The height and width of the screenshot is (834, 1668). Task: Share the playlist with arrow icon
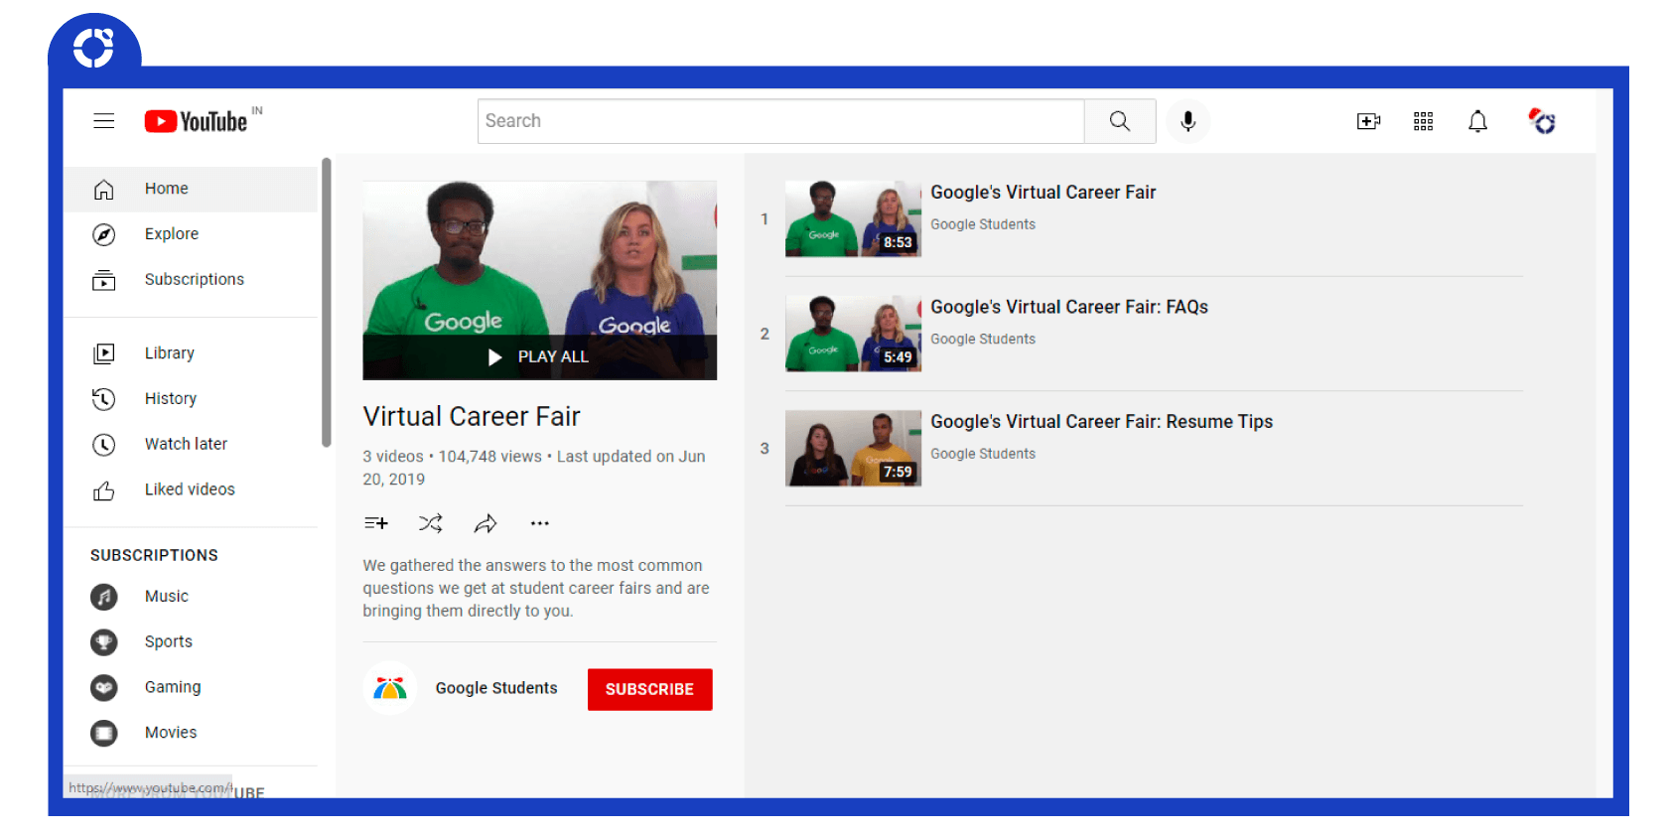pos(486,523)
